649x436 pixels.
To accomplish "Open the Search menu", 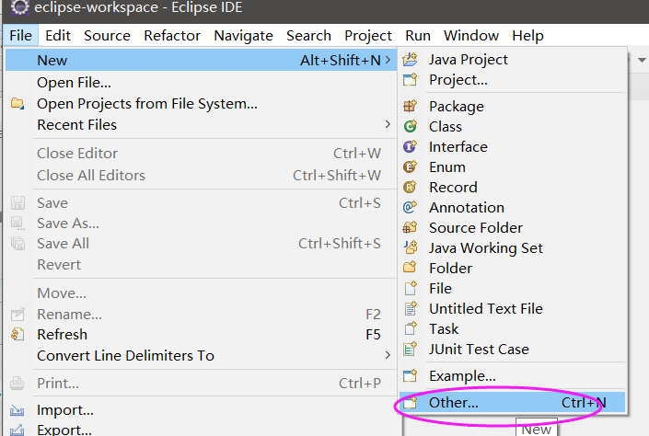I will coord(308,36).
